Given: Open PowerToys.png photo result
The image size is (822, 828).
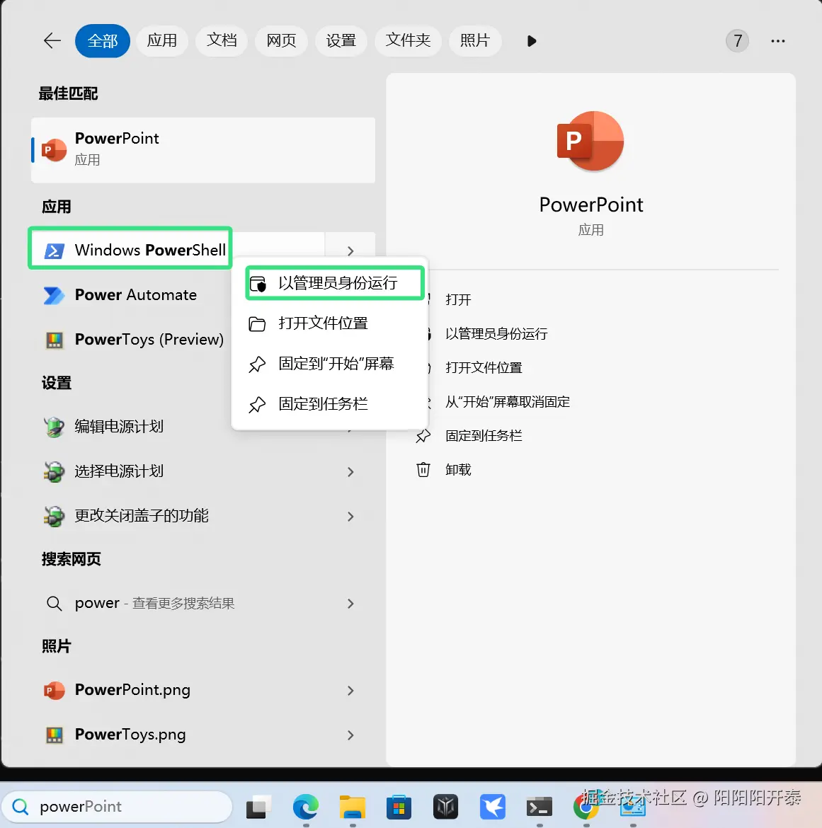Looking at the screenshot, I should tap(203, 735).
